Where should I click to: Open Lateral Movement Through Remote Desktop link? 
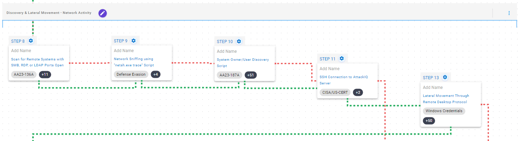[x=446, y=99]
